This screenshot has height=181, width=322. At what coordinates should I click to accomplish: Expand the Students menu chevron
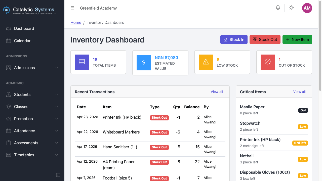click(x=57, y=95)
